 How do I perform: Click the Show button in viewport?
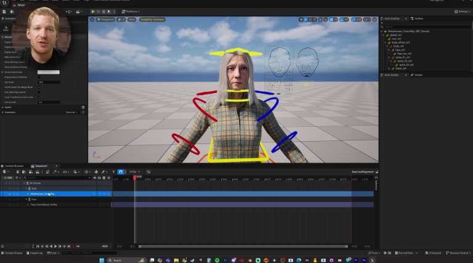pyautogui.click(x=132, y=20)
